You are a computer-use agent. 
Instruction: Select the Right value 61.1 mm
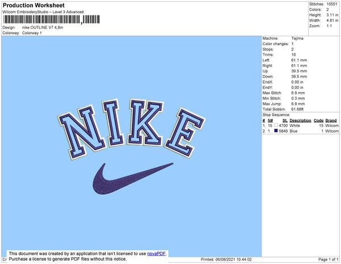coord(300,65)
